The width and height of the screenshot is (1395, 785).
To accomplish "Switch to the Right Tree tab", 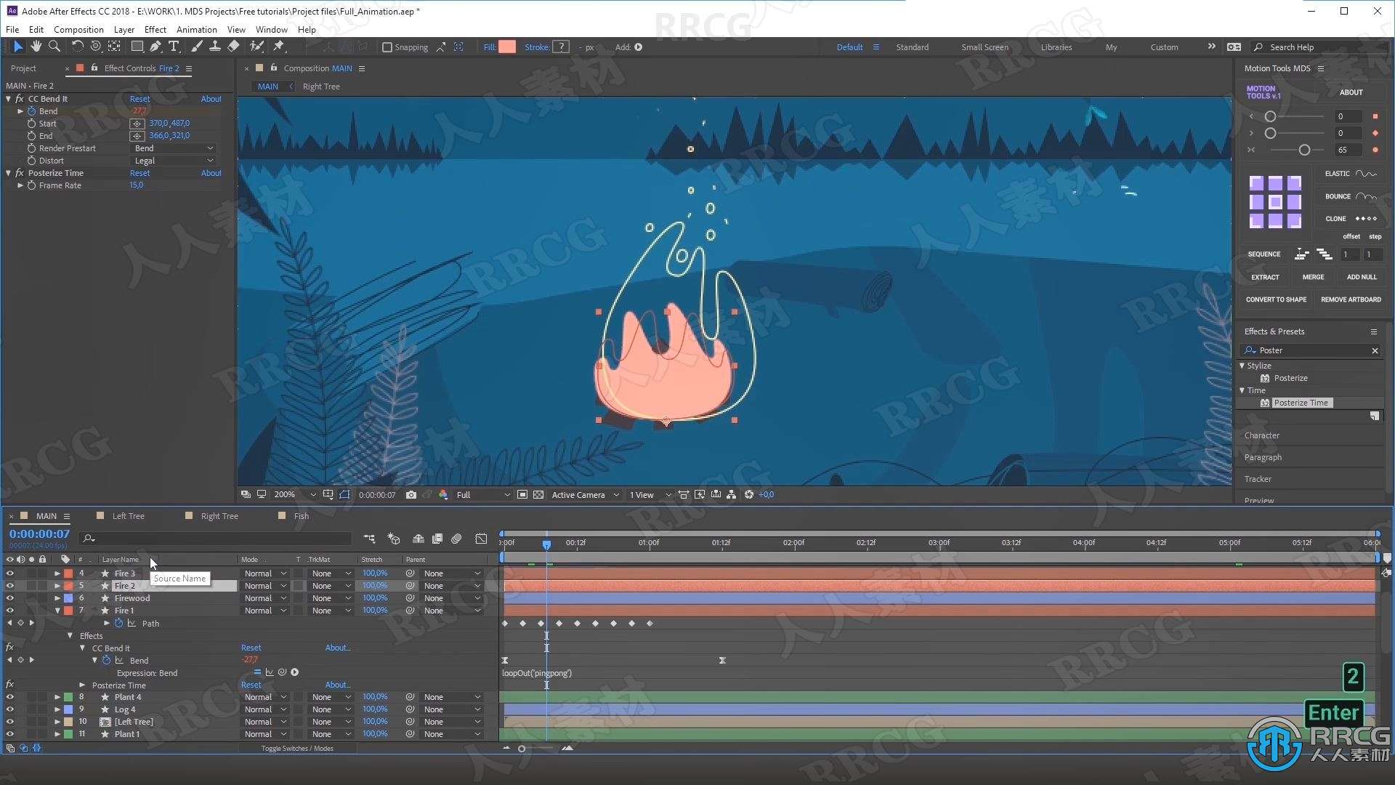I will 219,515.
